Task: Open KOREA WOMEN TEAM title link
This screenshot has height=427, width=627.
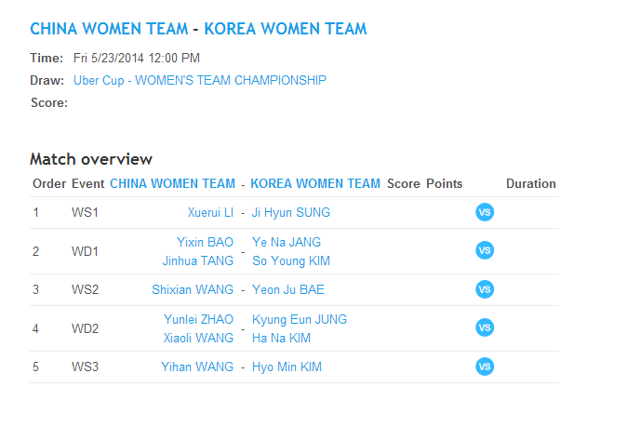Action: pos(285,29)
